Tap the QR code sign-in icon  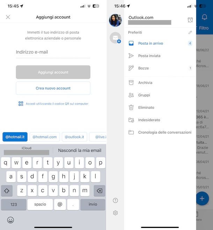coord(21,104)
